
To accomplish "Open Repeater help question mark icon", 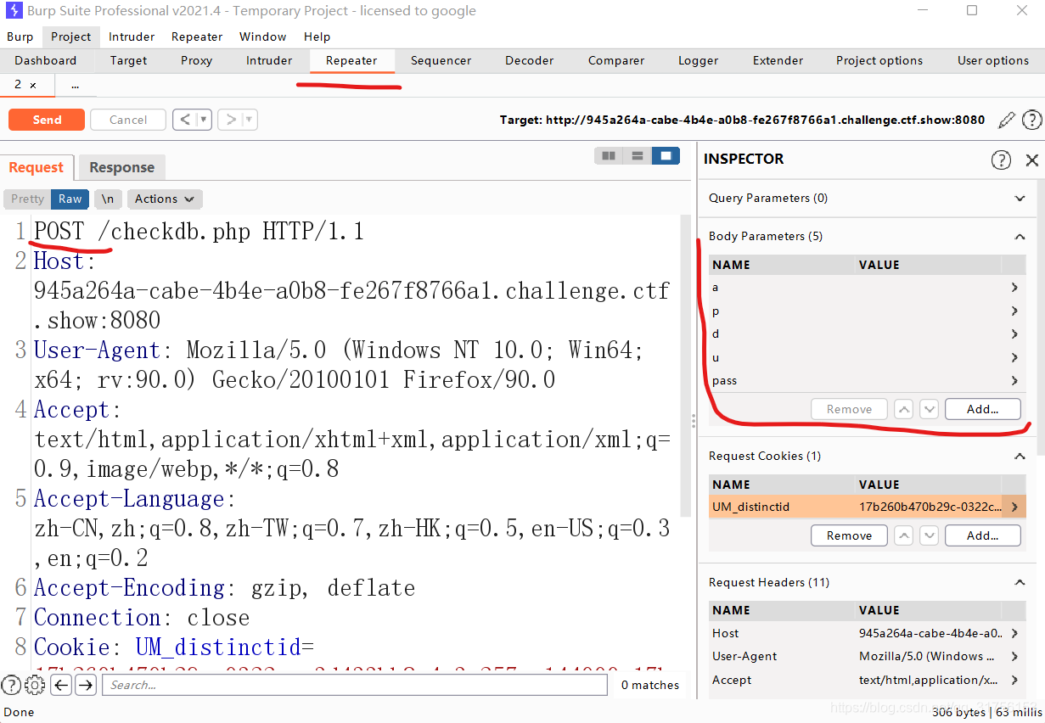I will click(x=1031, y=120).
